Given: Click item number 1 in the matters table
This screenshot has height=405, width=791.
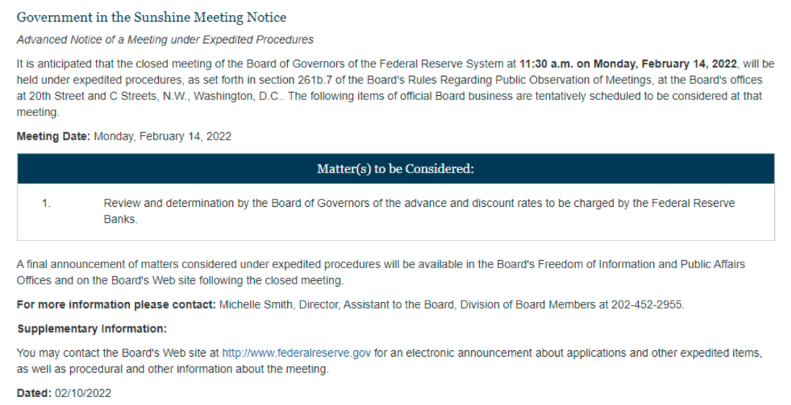Looking at the screenshot, I should pos(46,203).
